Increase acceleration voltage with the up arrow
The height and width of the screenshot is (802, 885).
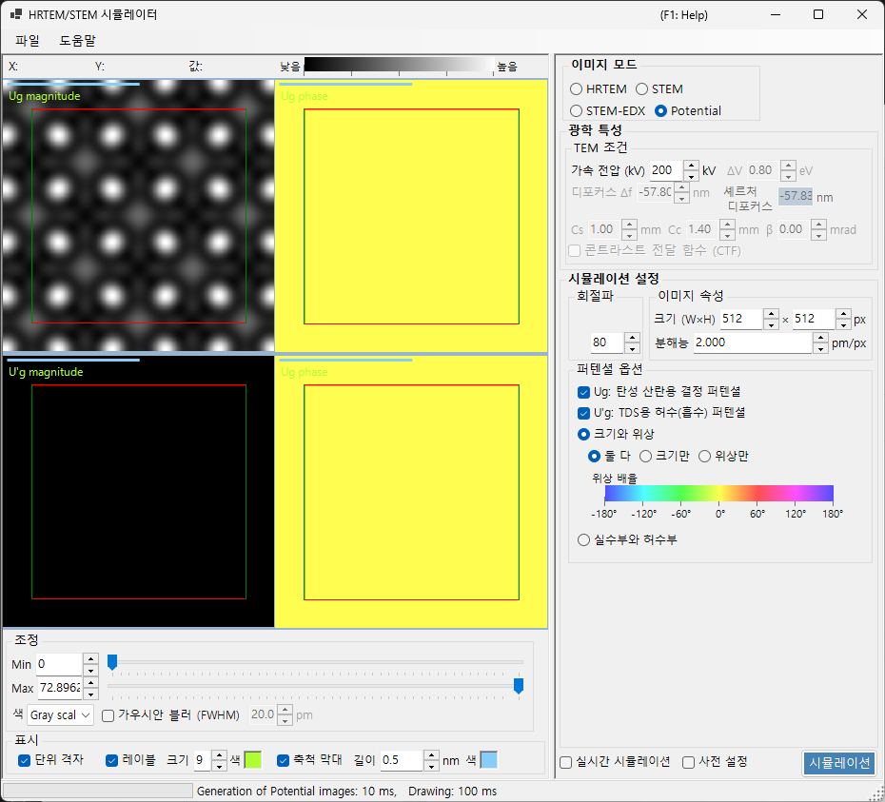[691, 166]
